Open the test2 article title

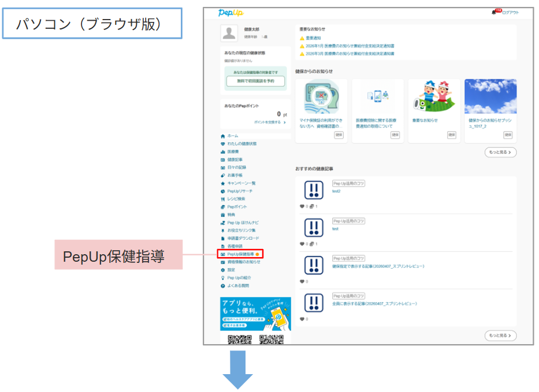point(336,191)
